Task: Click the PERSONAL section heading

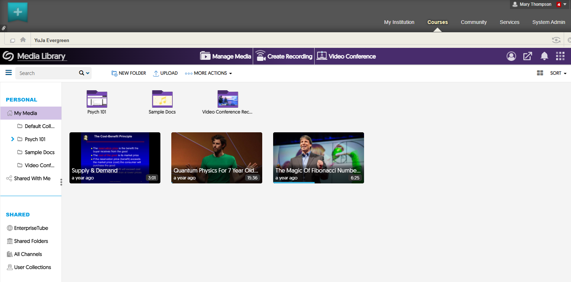Action: coord(21,100)
